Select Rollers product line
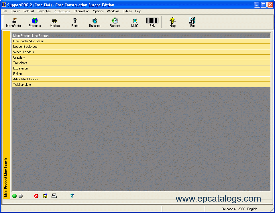The height and width of the screenshot is (213, 275). [x=141, y=74]
